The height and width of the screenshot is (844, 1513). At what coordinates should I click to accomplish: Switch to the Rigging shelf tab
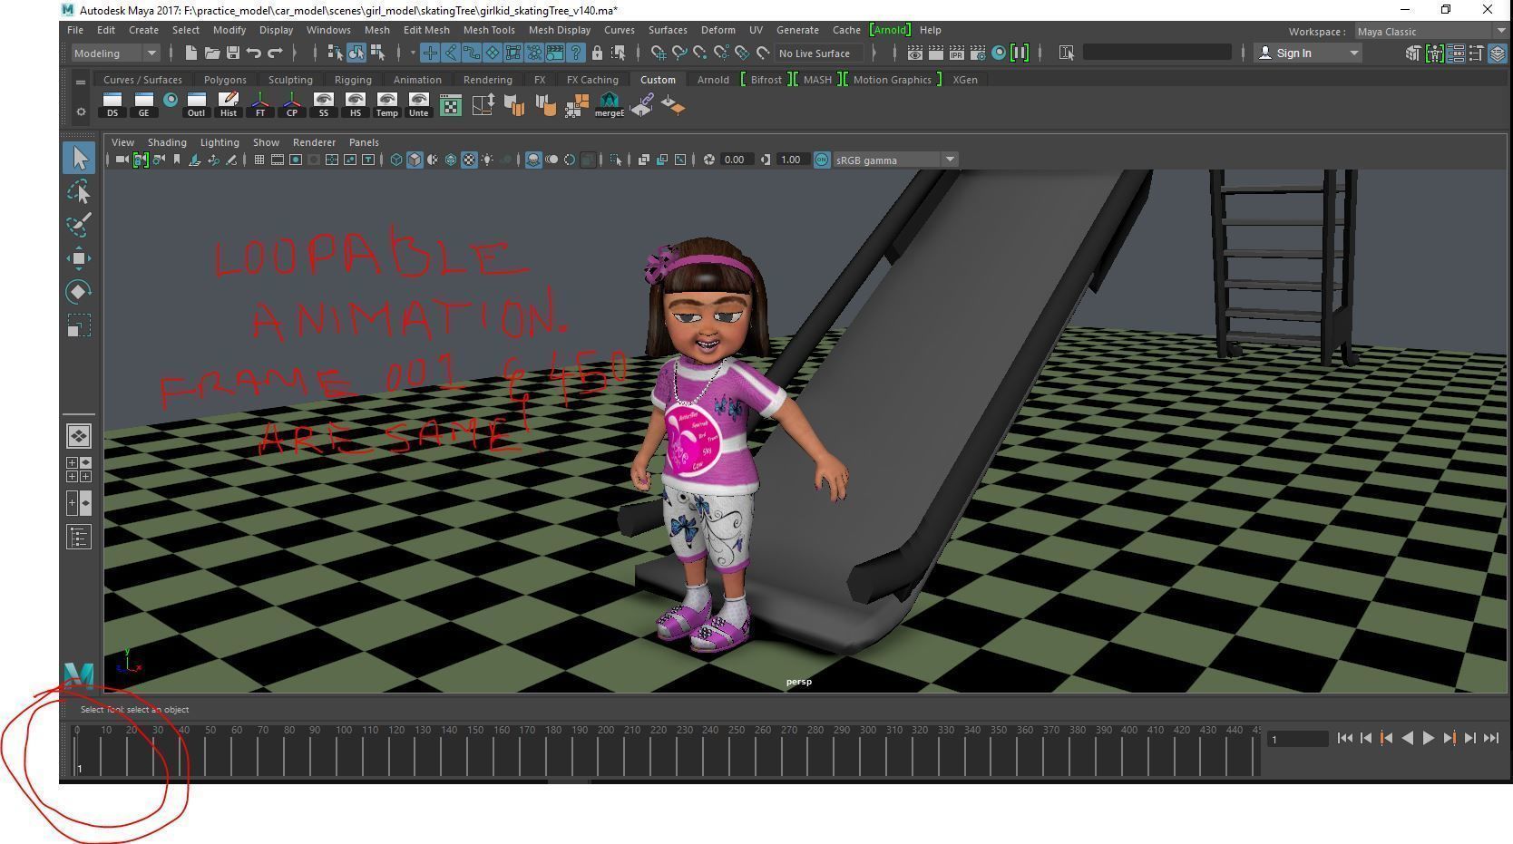pyautogui.click(x=353, y=80)
